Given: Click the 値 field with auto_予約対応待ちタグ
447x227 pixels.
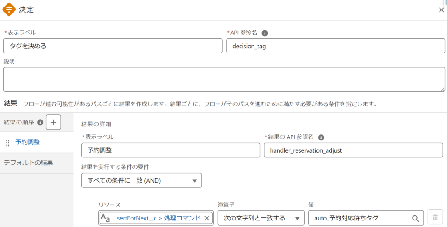Looking at the screenshot, I should pyautogui.click(x=360, y=218).
